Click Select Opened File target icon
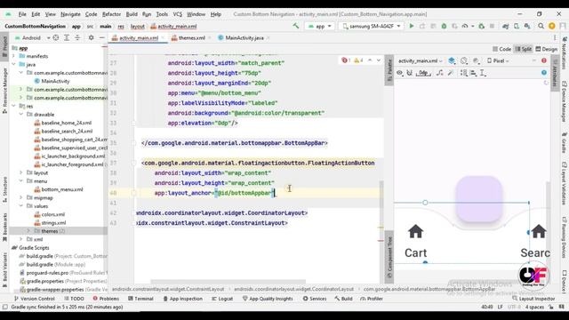569x320 pixels. (56, 37)
